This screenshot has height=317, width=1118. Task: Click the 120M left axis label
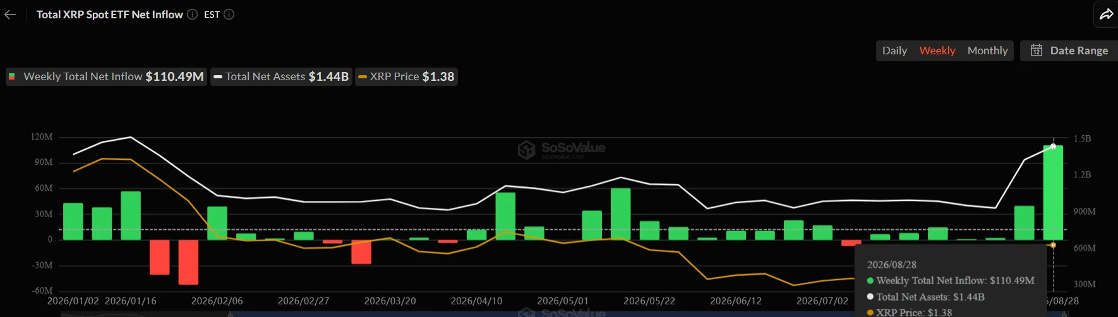[42, 137]
